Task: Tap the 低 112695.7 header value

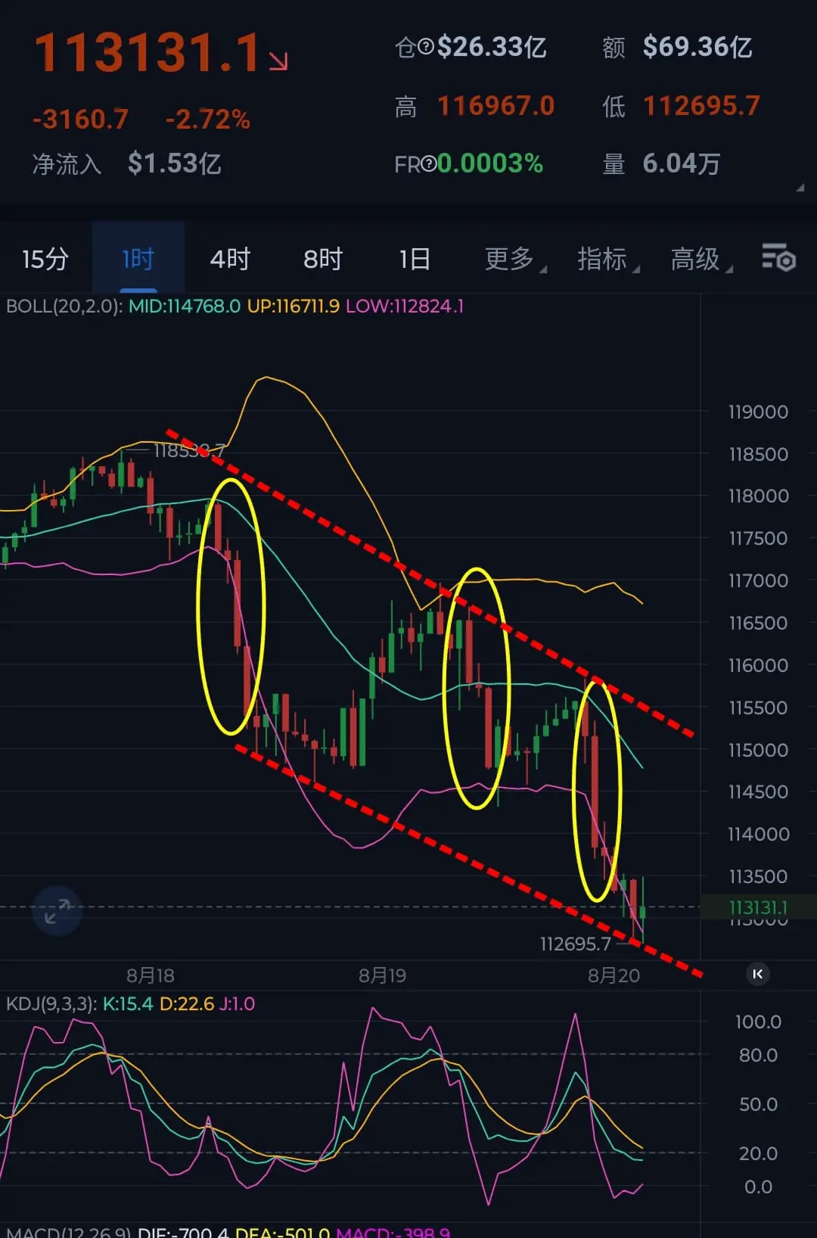Action: tap(701, 106)
